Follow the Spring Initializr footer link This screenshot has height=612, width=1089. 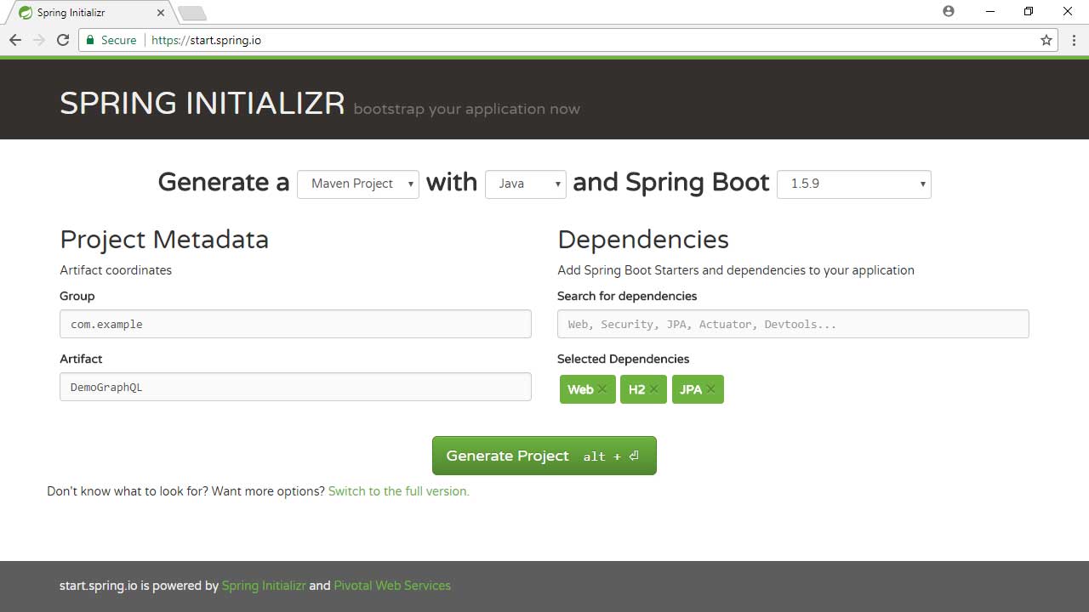pos(264,586)
